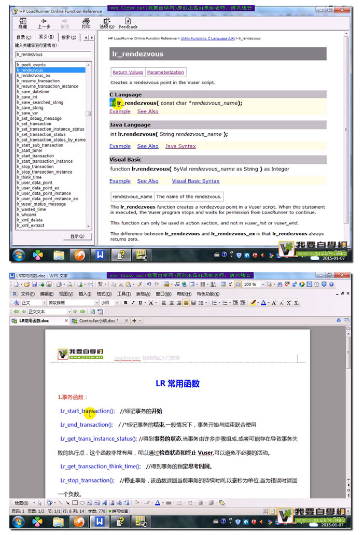Click the select-objects cursor in drawing toolbar
Image resolution: width=363 pixels, height=535 pixels.
click(39, 502)
